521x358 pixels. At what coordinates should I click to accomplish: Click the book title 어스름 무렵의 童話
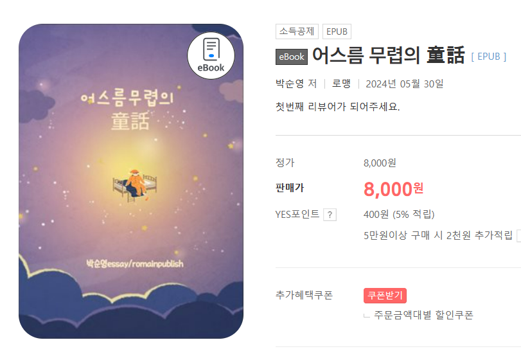[x=388, y=55]
